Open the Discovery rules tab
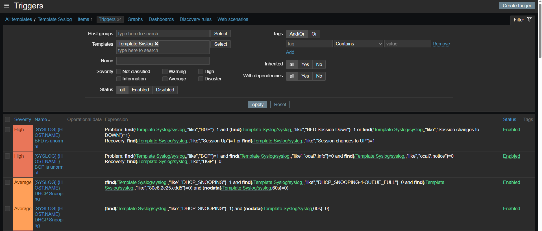This screenshot has height=231, width=542. (x=195, y=19)
